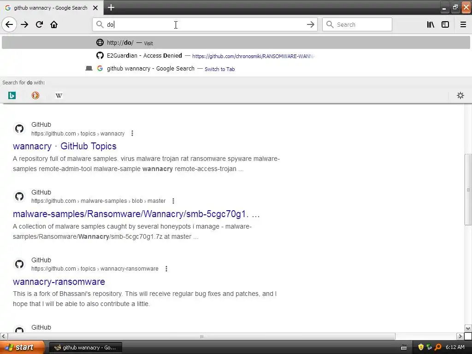
Task: Click the horizontal scrollbar left arrow
Action: (x=4, y=336)
